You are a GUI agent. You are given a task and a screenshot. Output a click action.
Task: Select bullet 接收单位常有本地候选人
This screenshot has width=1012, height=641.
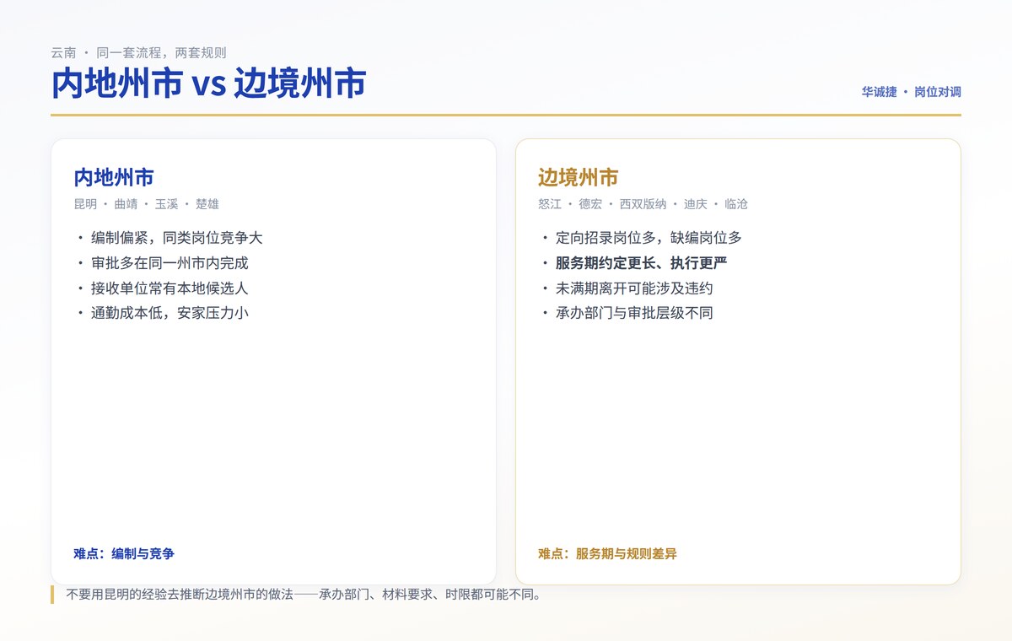[x=170, y=288]
